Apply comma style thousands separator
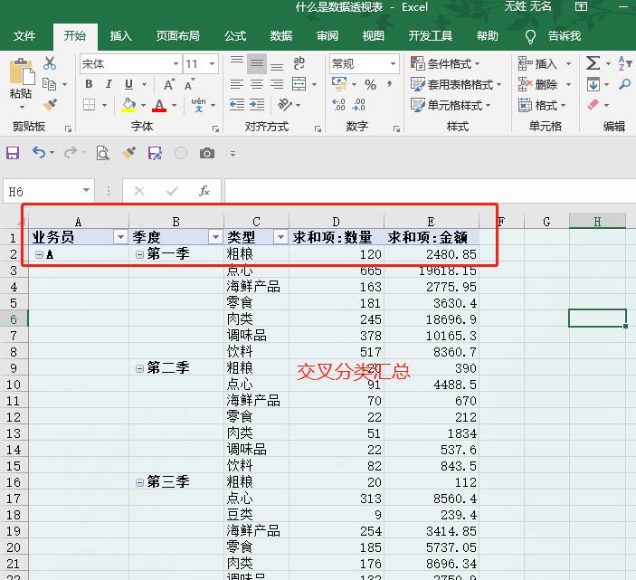Image resolution: width=636 pixels, height=580 pixels. click(x=389, y=84)
